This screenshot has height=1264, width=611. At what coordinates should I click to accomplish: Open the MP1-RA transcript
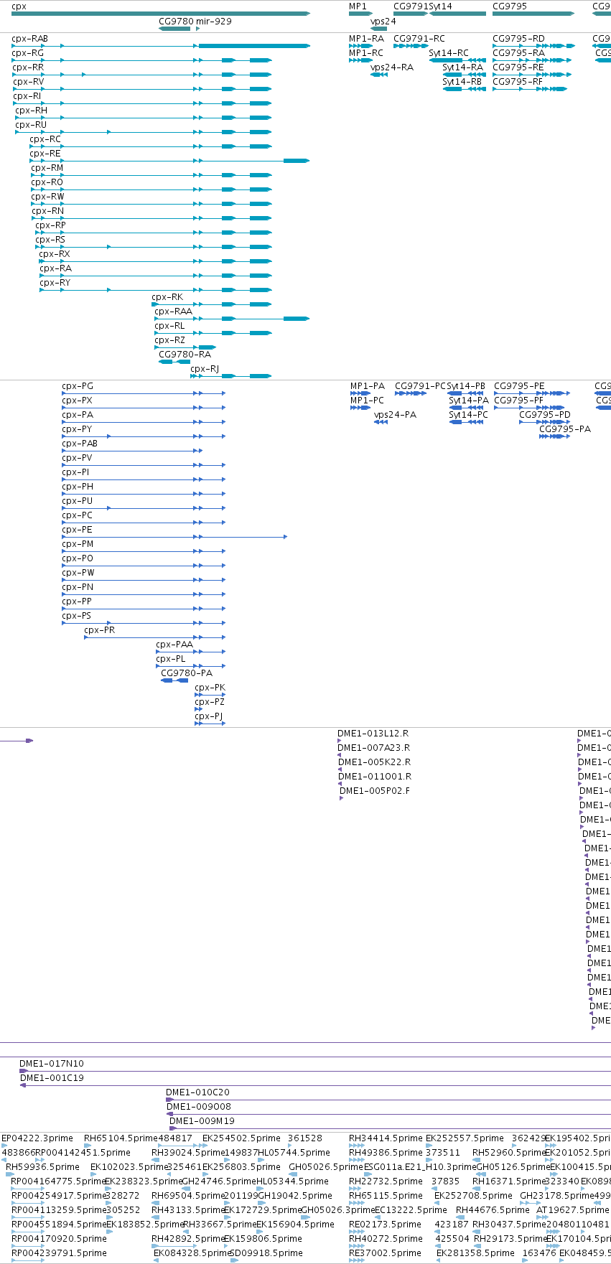pyautogui.click(x=366, y=39)
